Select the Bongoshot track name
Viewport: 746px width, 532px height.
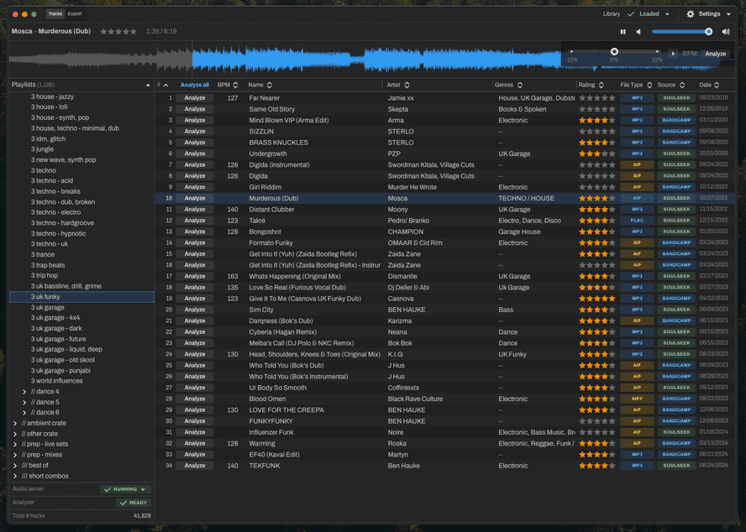265,232
